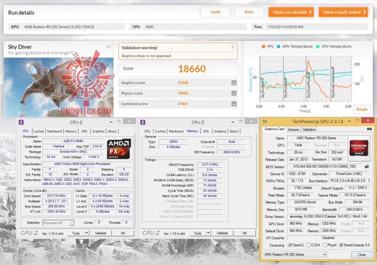Image resolution: width=377 pixels, height=265 pixels.
Task: Click the GPU-Z title bar icon
Action: (265, 121)
